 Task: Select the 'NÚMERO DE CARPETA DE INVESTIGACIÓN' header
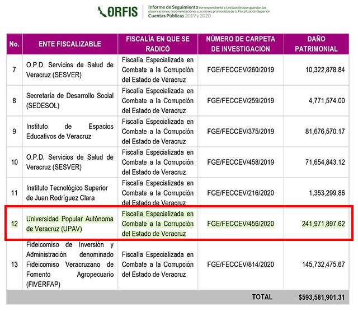pos(241,44)
